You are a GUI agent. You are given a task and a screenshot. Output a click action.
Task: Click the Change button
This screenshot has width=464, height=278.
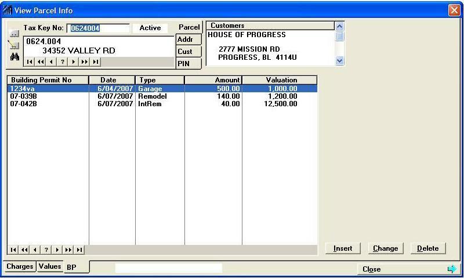(385, 248)
